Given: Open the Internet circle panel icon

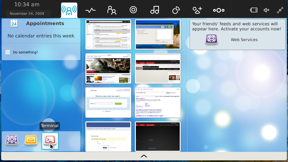Looking at the screenshot, I should click(133, 10).
